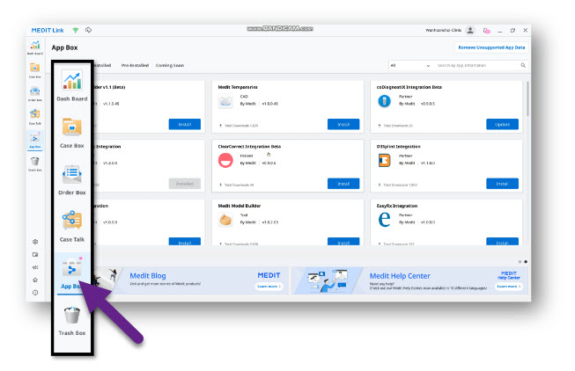Image resolution: width=575 pixels, height=371 pixels.
Task: Expand the All category filter dropdown
Action: coord(409,65)
